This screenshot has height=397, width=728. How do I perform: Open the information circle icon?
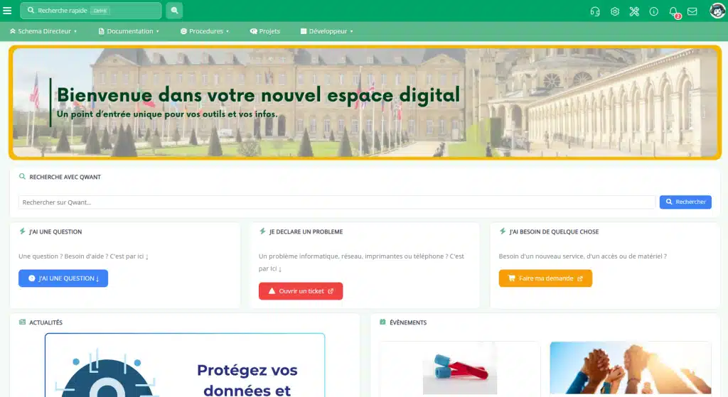(654, 11)
